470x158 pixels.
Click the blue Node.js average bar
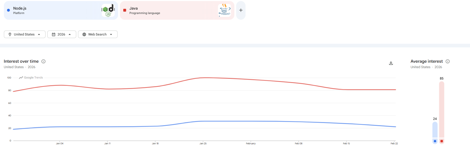tap(435, 130)
